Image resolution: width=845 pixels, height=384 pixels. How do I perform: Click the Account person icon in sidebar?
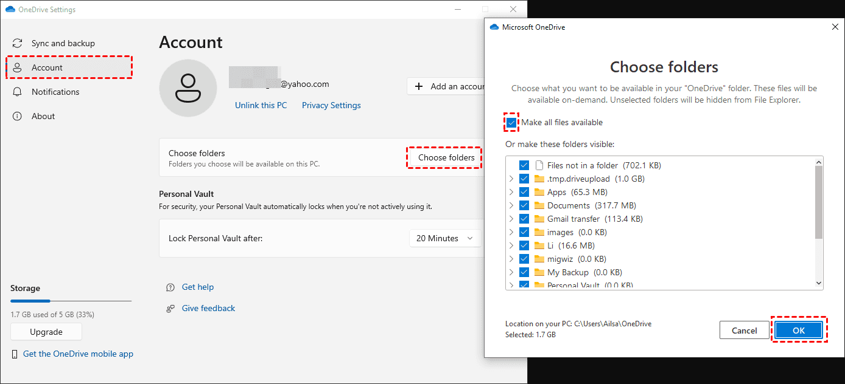[17, 67]
